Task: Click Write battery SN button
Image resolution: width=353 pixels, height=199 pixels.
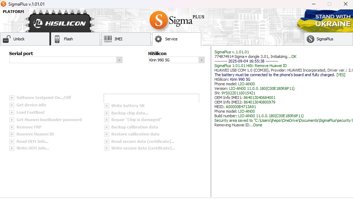Action: point(124,106)
